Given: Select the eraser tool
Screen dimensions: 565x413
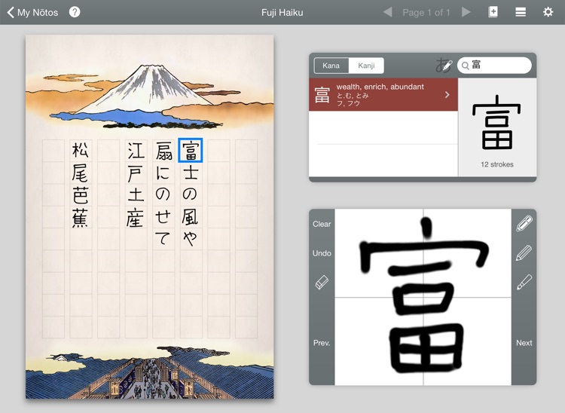Looking at the screenshot, I should click(322, 282).
